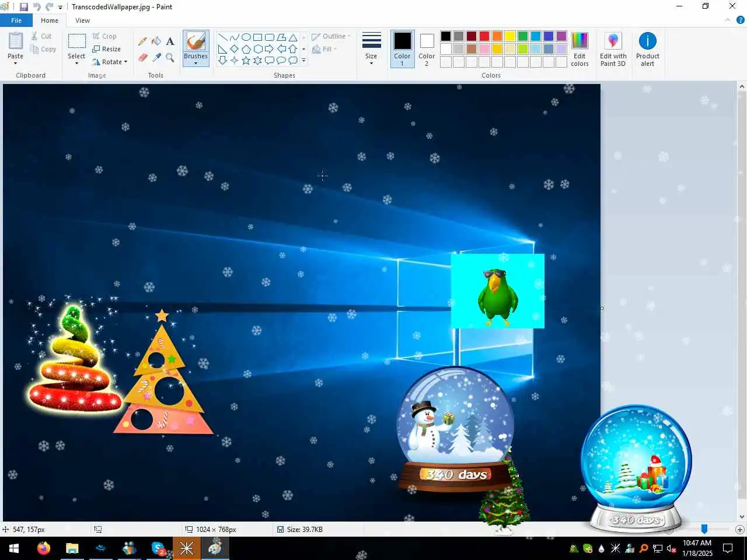Select the Text tool
The image size is (747, 560).
coord(170,41)
